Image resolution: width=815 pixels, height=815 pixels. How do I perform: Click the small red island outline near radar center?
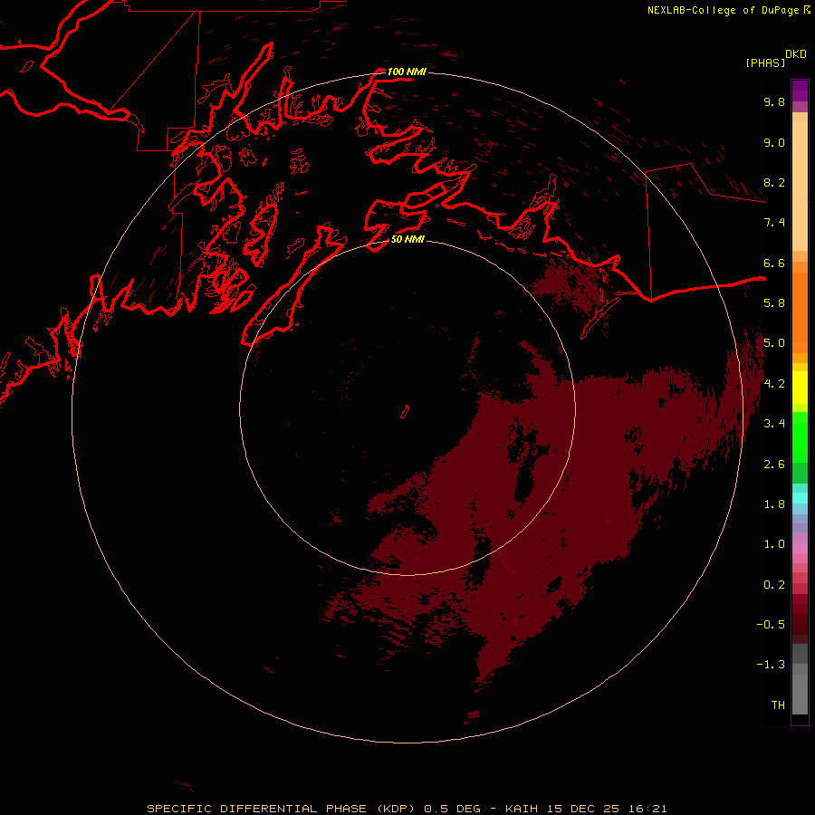tap(405, 412)
